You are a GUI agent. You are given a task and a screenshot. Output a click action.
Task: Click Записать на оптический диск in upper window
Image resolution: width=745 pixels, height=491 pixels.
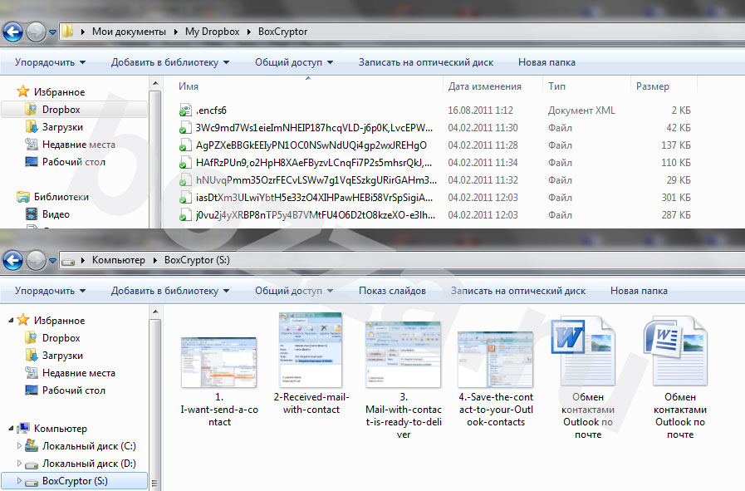click(x=426, y=62)
